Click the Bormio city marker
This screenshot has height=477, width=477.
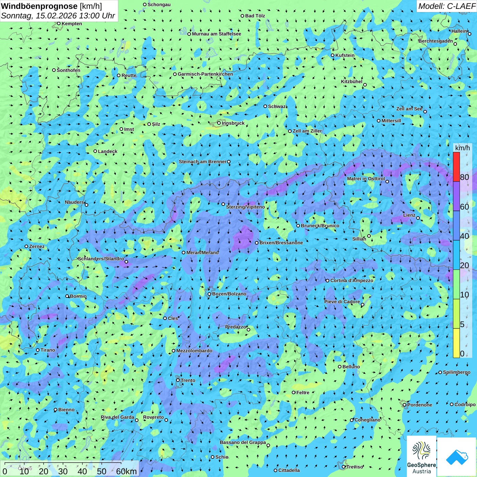point(67,296)
